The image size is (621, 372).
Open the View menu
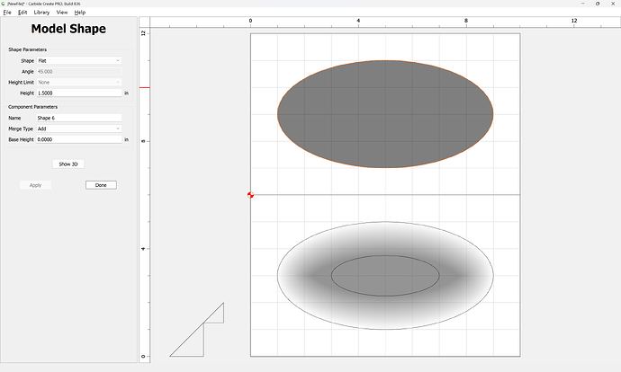[x=62, y=13]
